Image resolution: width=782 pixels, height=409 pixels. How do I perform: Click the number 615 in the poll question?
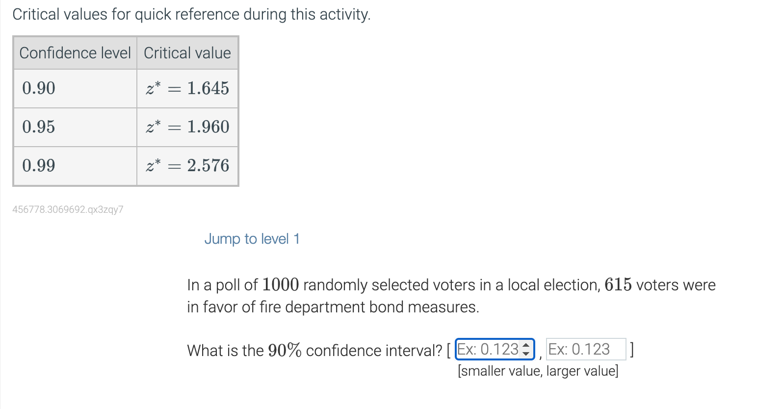(x=618, y=284)
